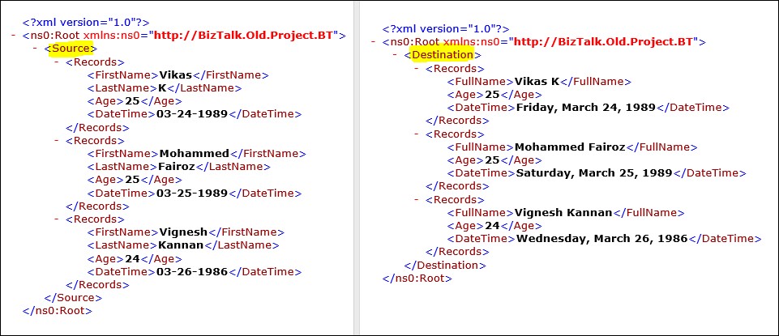Select DateTime value '03-26-1986'
This screenshot has width=779, height=336.
pos(192,271)
